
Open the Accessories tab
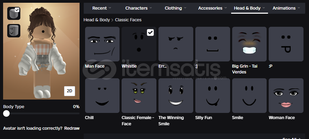(x=213, y=8)
